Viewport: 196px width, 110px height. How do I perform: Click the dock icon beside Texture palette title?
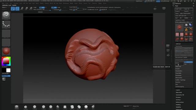[194, 3]
